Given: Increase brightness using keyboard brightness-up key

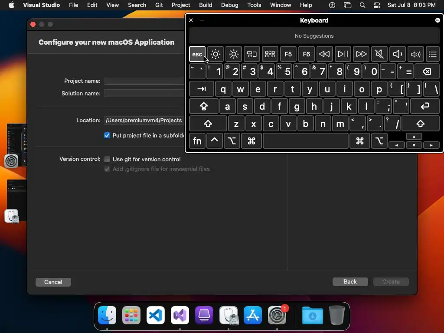Looking at the screenshot, I should click(x=234, y=54).
